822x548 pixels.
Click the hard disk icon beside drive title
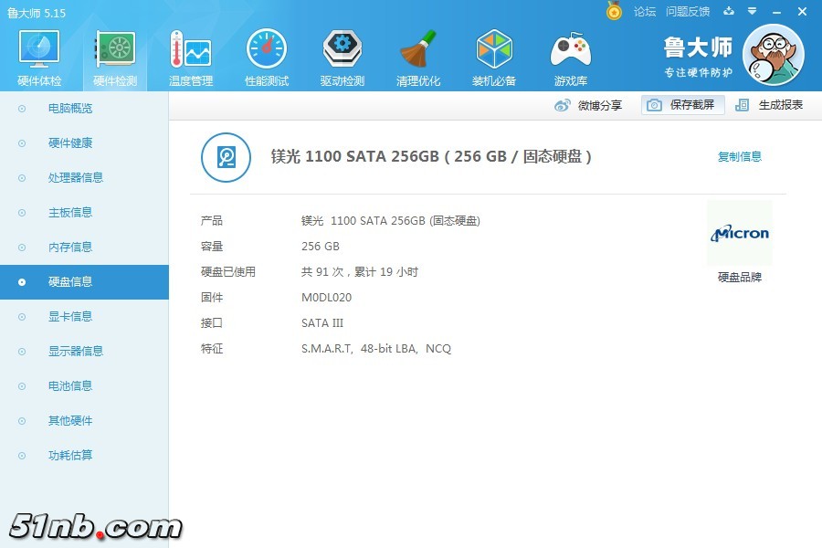tap(226, 157)
